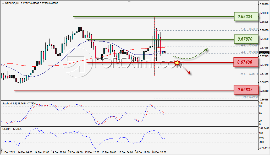The height and width of the screenshot is (155, 270).
Task: Click the OHLC values 0.67617 0.67749 0.67556 0.67587
Action: (x=40, y=3)
